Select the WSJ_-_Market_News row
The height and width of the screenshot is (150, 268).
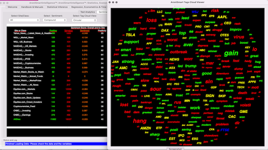(x=57, y=37)
